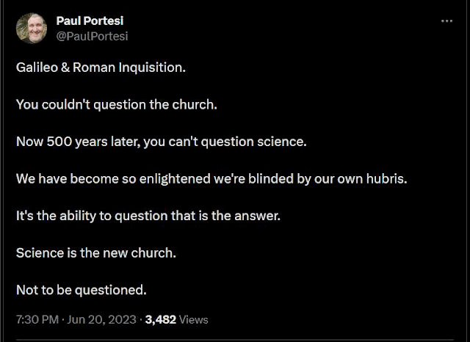Click the word "Inquisition" in the tweet
Image resolution: width=470 pixels, height=342 pixels.
coord(155,67)
